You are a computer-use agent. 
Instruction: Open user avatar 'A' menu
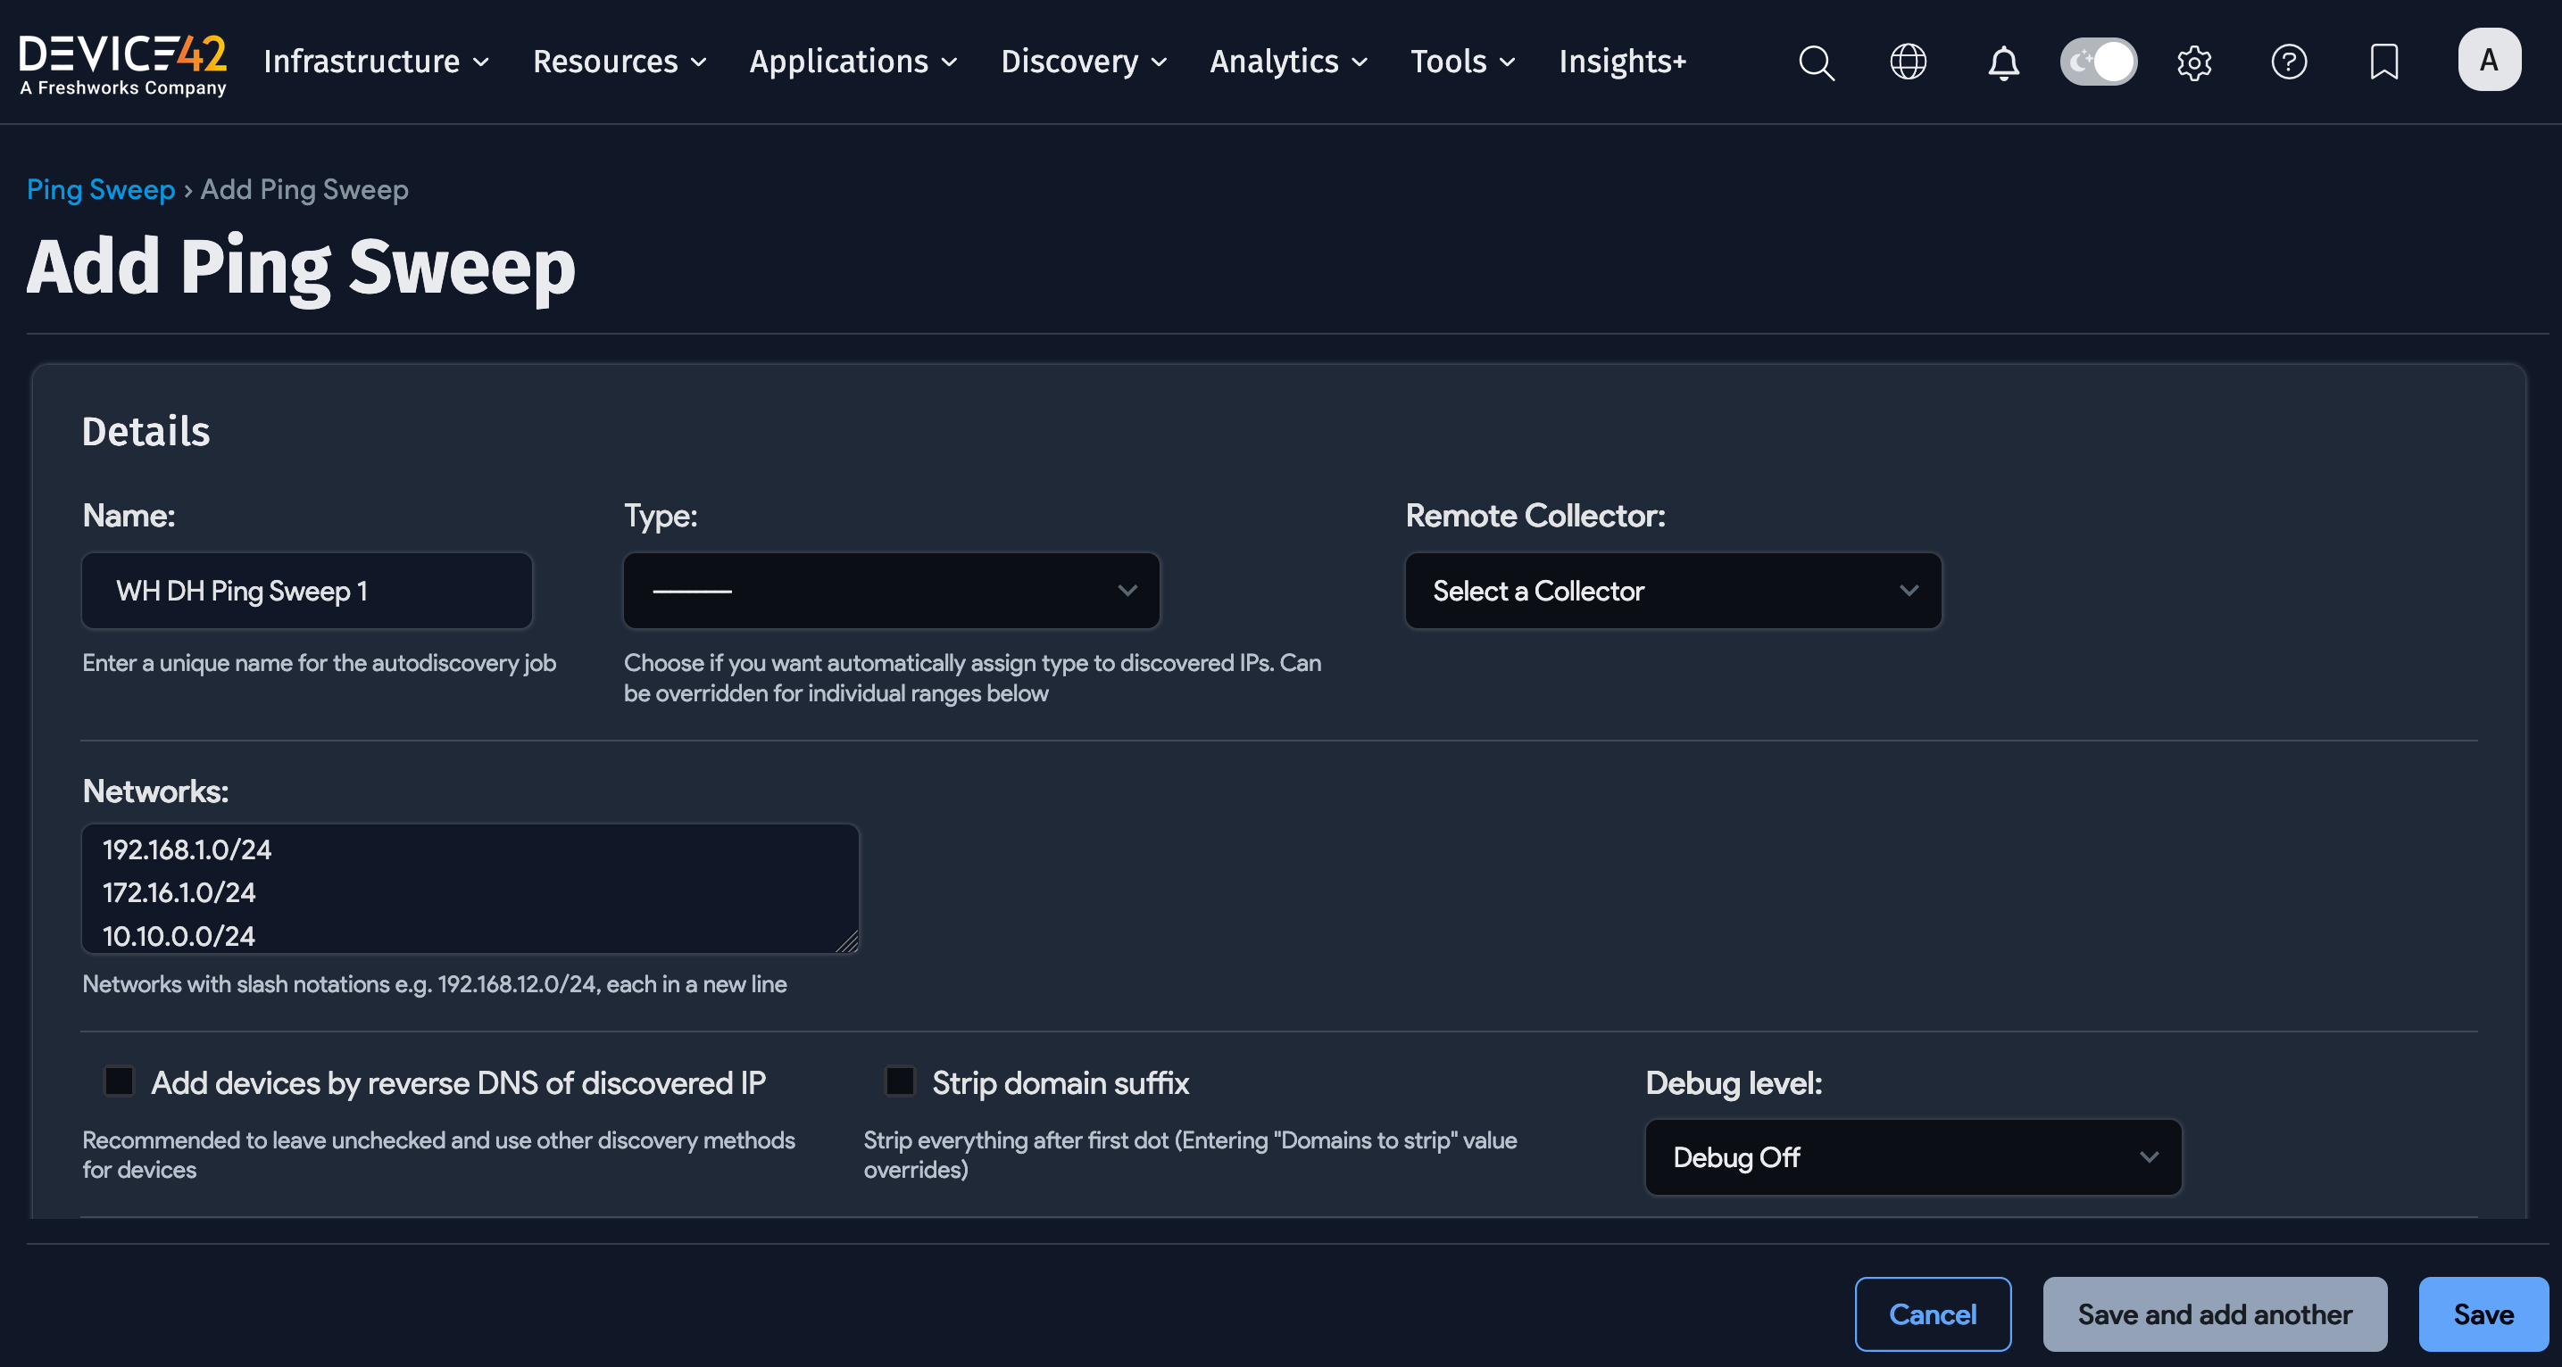click(2489, 60)
